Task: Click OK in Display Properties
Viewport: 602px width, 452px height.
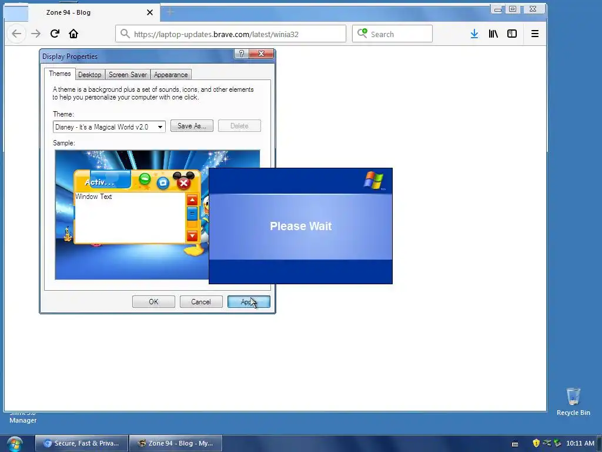Action: coord(153,302)
